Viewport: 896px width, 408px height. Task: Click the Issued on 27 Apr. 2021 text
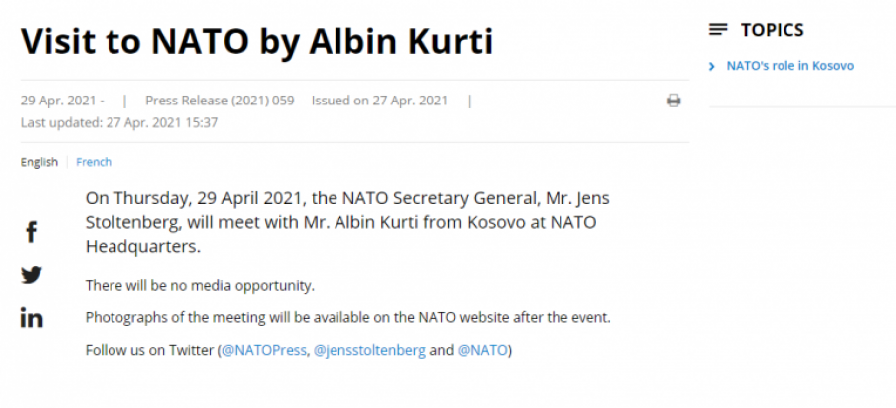379,101
